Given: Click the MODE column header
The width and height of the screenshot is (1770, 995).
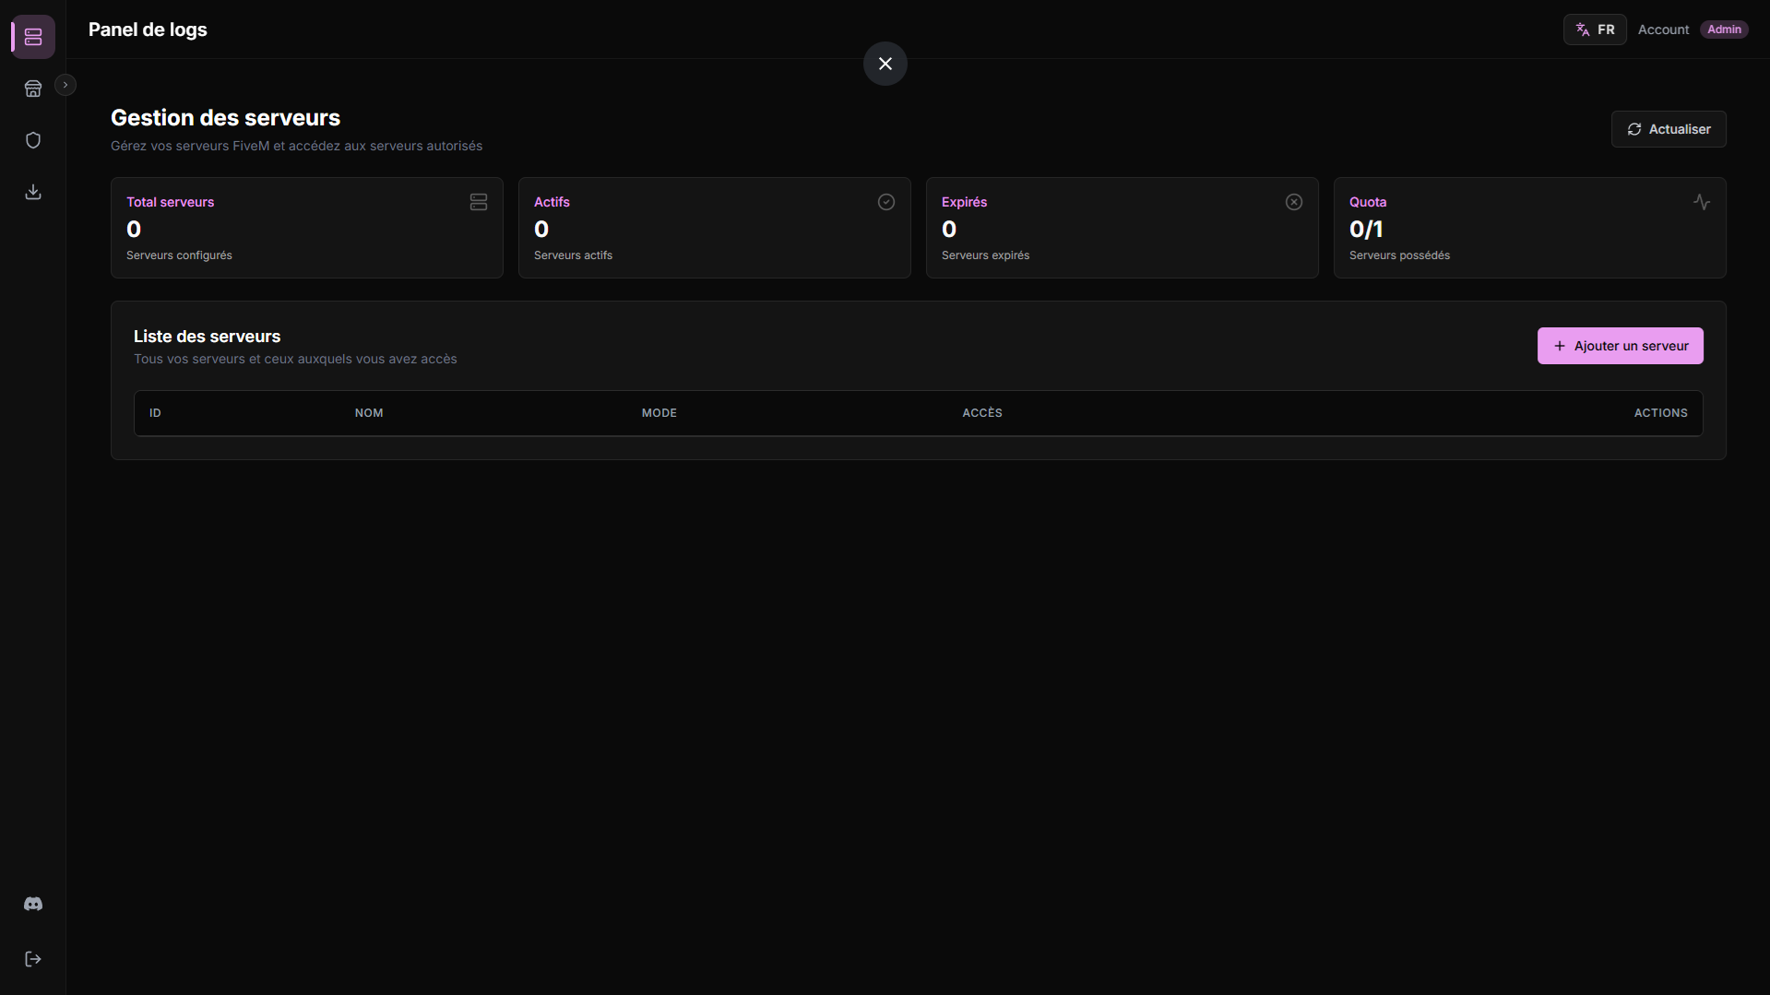Looking at the screenshot, I should tap(659, 413).
